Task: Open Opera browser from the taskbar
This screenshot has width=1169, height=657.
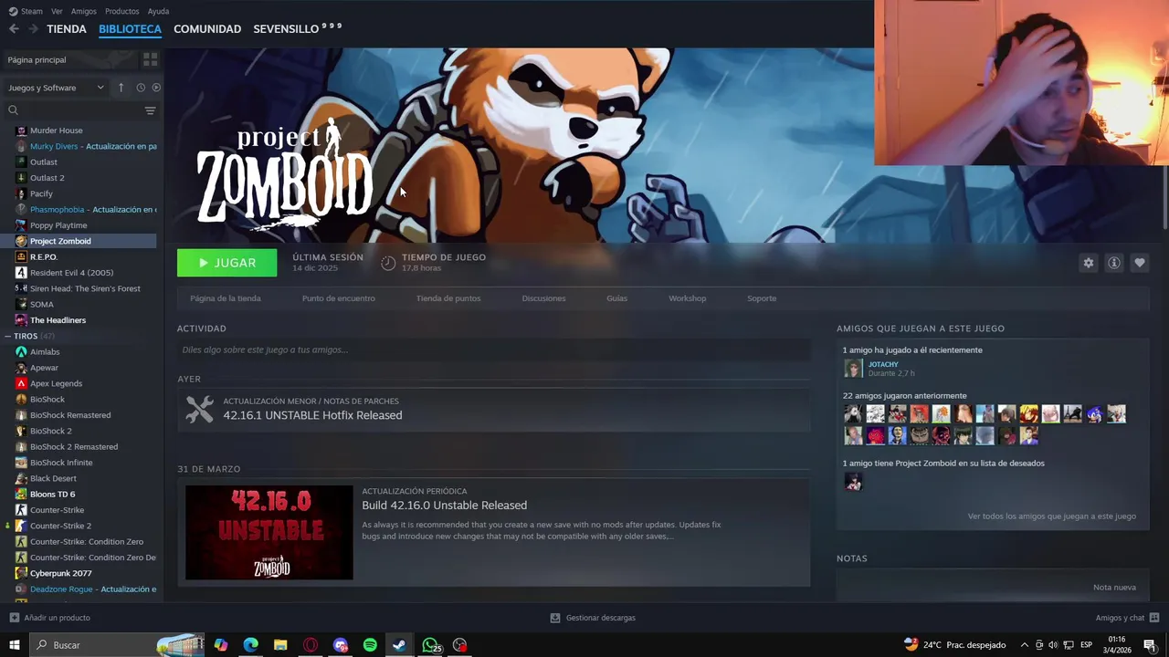Action: pyautogui.click(x=311, y=645)
